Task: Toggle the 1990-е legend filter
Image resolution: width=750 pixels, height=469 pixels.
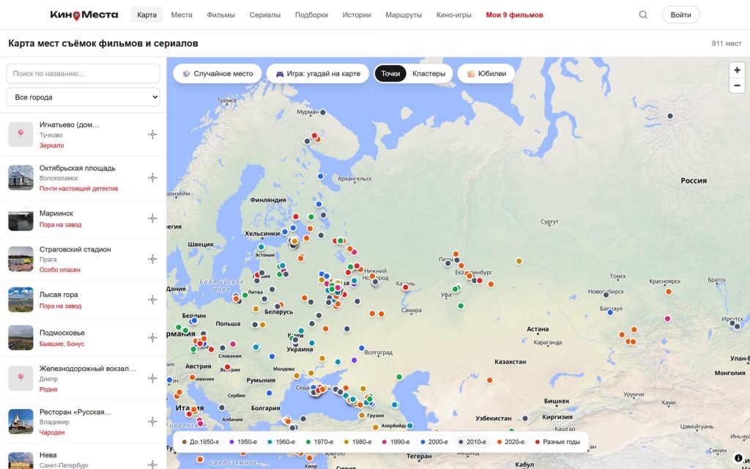Action: click(396, 442)
